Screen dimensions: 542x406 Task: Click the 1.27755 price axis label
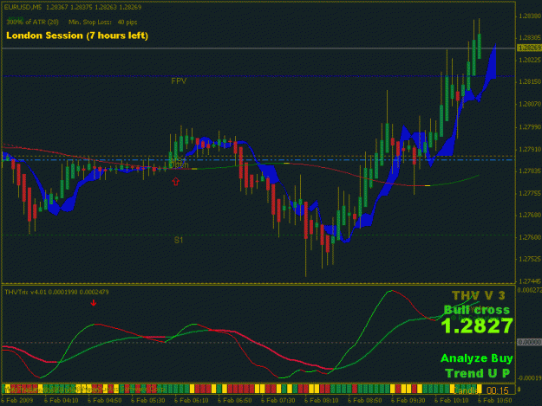530,193
